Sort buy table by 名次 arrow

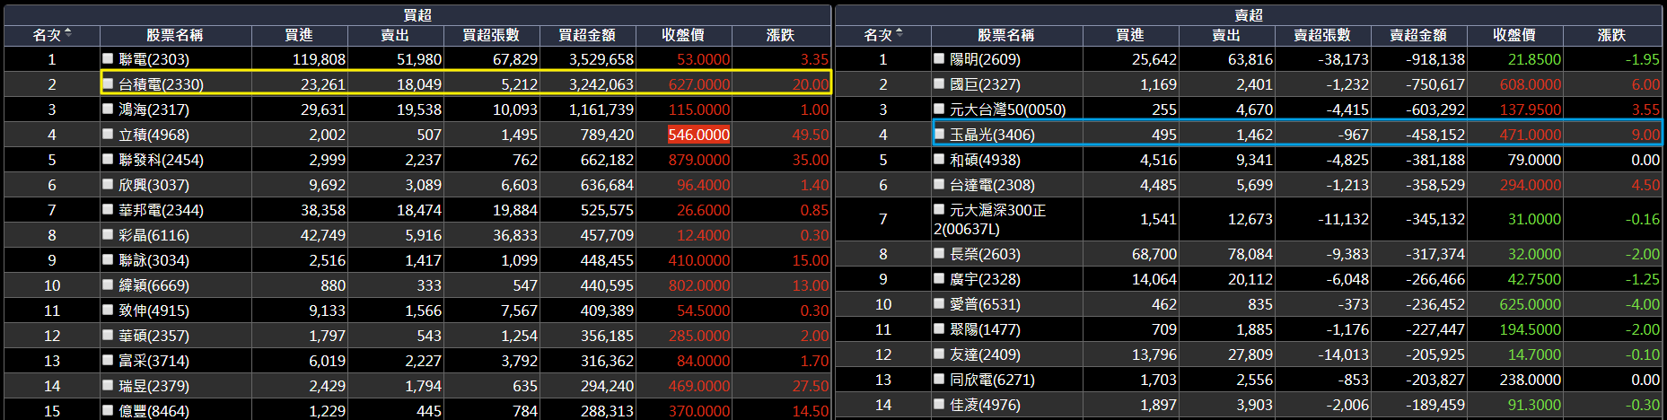click(x=68, y=34)
